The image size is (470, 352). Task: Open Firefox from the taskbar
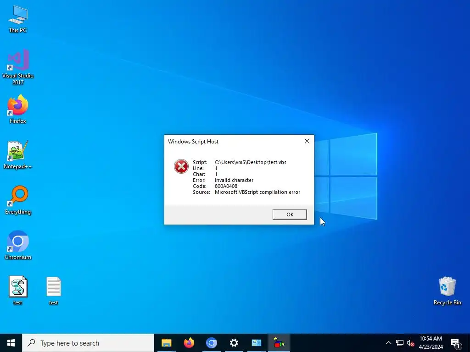click(189, 343)
